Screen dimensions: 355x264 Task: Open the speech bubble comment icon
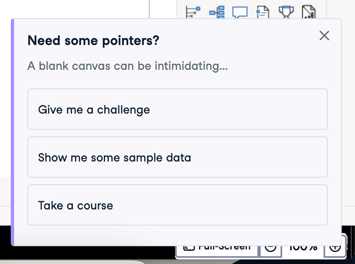[x=240, y=12]
